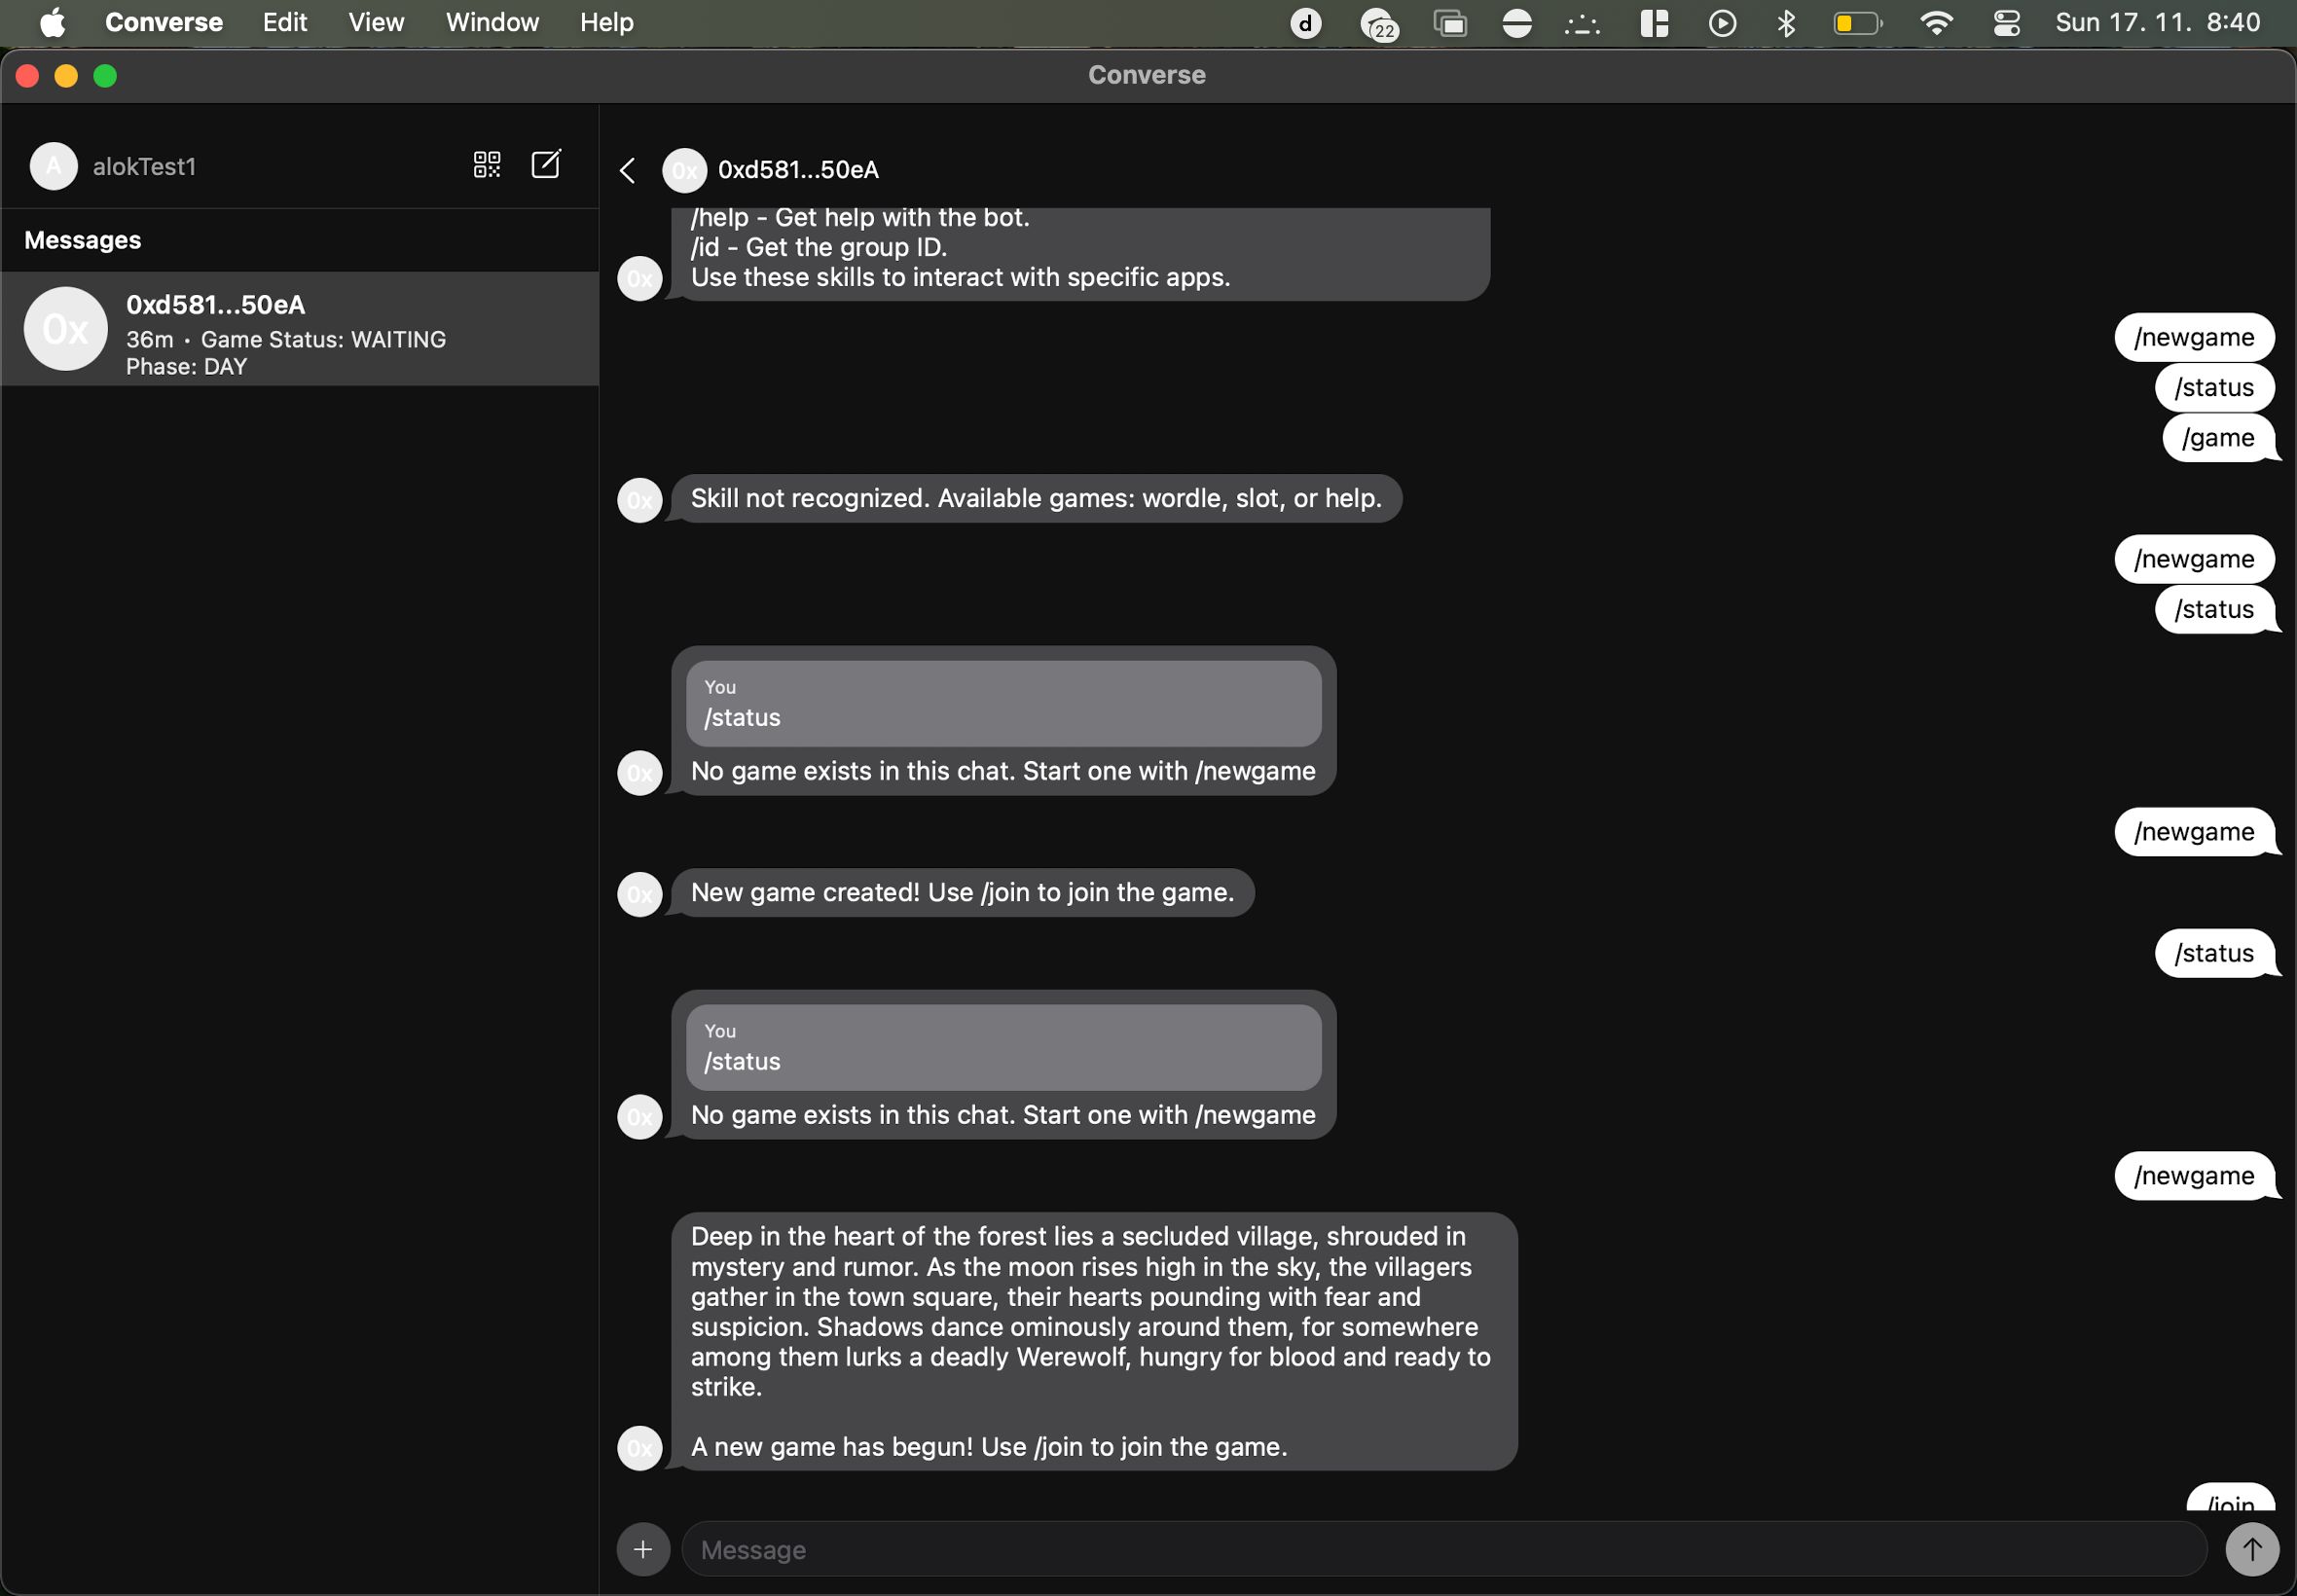The width and height of the screenshot is (2297, 1596).
Task: Expand the View menu in menu bar
Action: [376, 21]
